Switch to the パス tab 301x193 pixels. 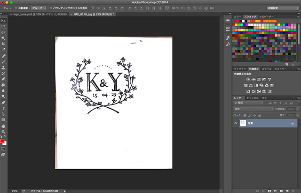click(x=264, y=98)
